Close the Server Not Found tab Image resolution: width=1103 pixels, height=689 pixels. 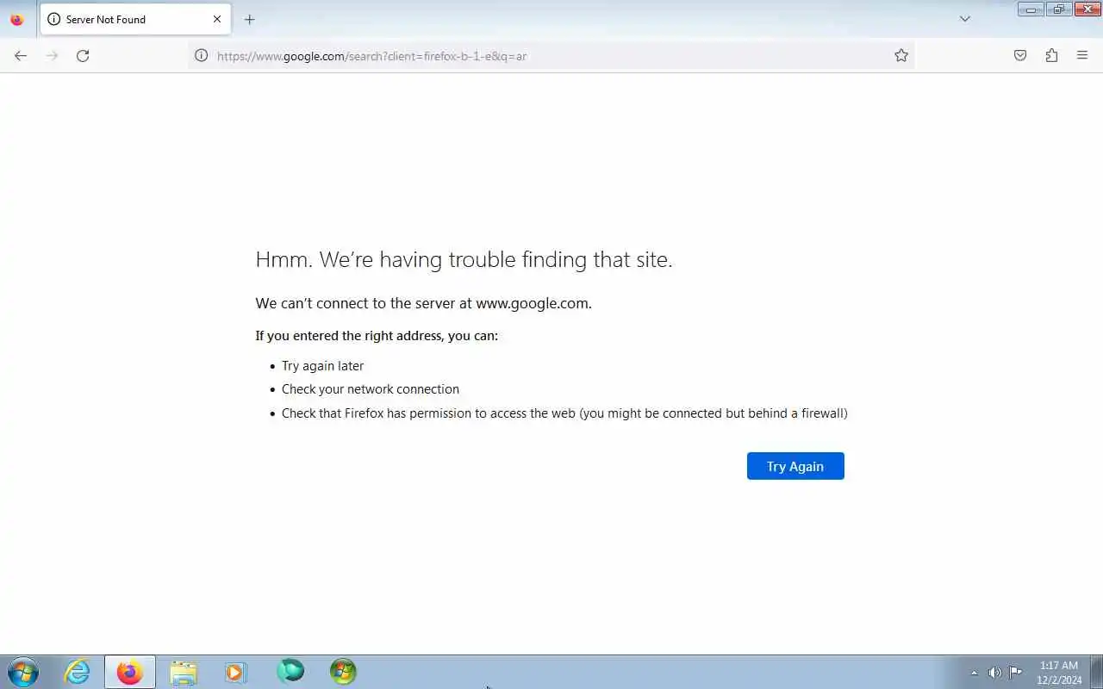pyautogui.click(x=217, y=19)
